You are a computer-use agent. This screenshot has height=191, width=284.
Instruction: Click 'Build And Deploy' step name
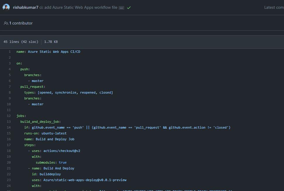[59, 168]
